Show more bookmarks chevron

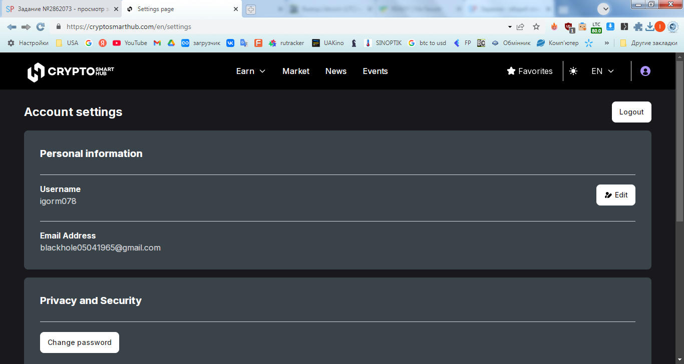(607, 43)
